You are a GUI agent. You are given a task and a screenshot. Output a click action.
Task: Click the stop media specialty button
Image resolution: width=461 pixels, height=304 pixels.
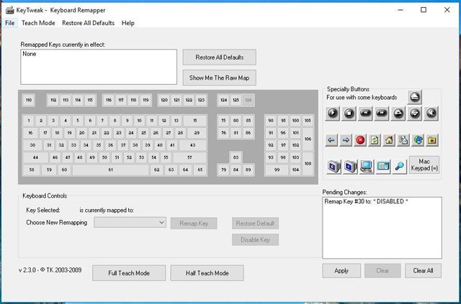pos(349,113)
